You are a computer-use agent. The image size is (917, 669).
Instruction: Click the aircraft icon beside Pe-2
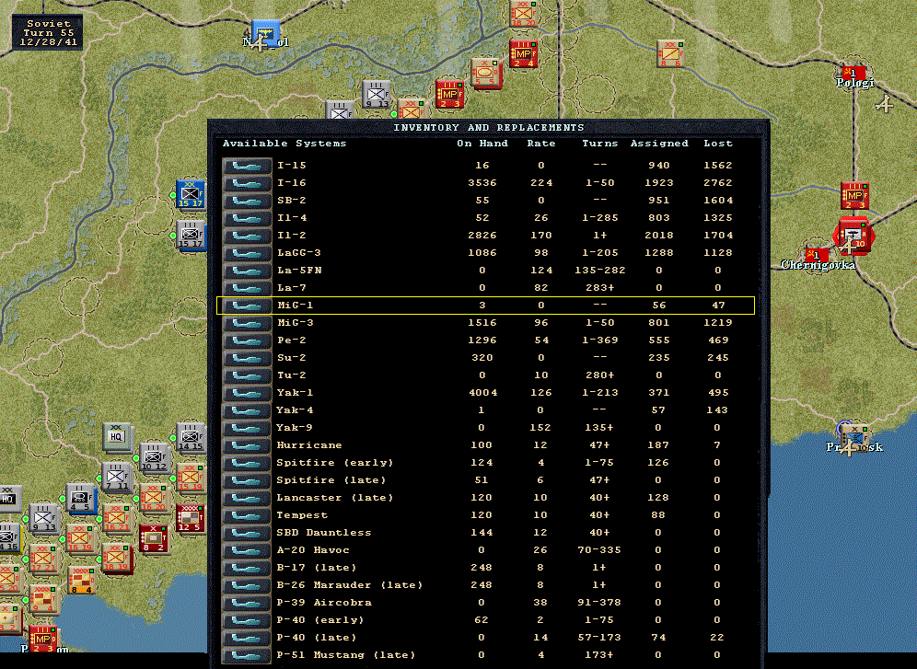(247, 340)
